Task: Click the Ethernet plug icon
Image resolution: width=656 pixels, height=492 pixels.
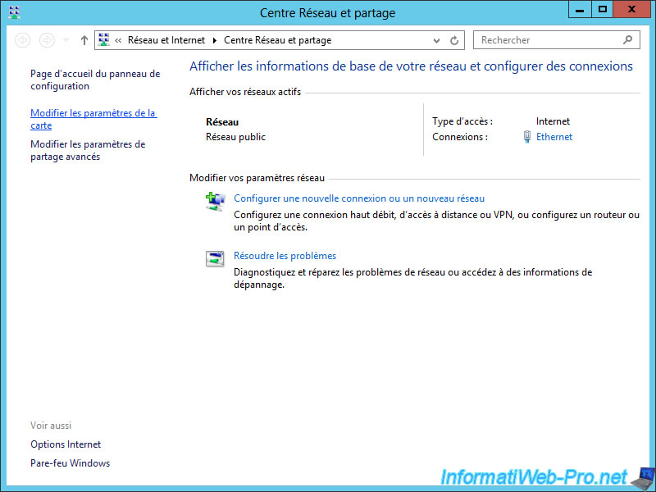Action: pyautogui.click(x=527, y=137)
